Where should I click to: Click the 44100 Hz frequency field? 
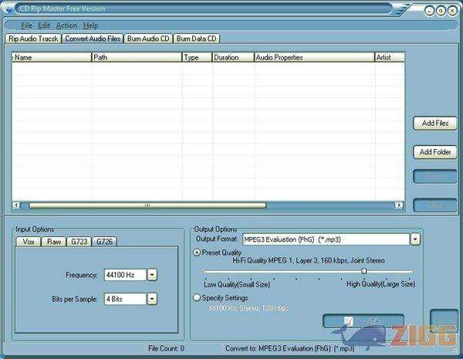(125, 275)
